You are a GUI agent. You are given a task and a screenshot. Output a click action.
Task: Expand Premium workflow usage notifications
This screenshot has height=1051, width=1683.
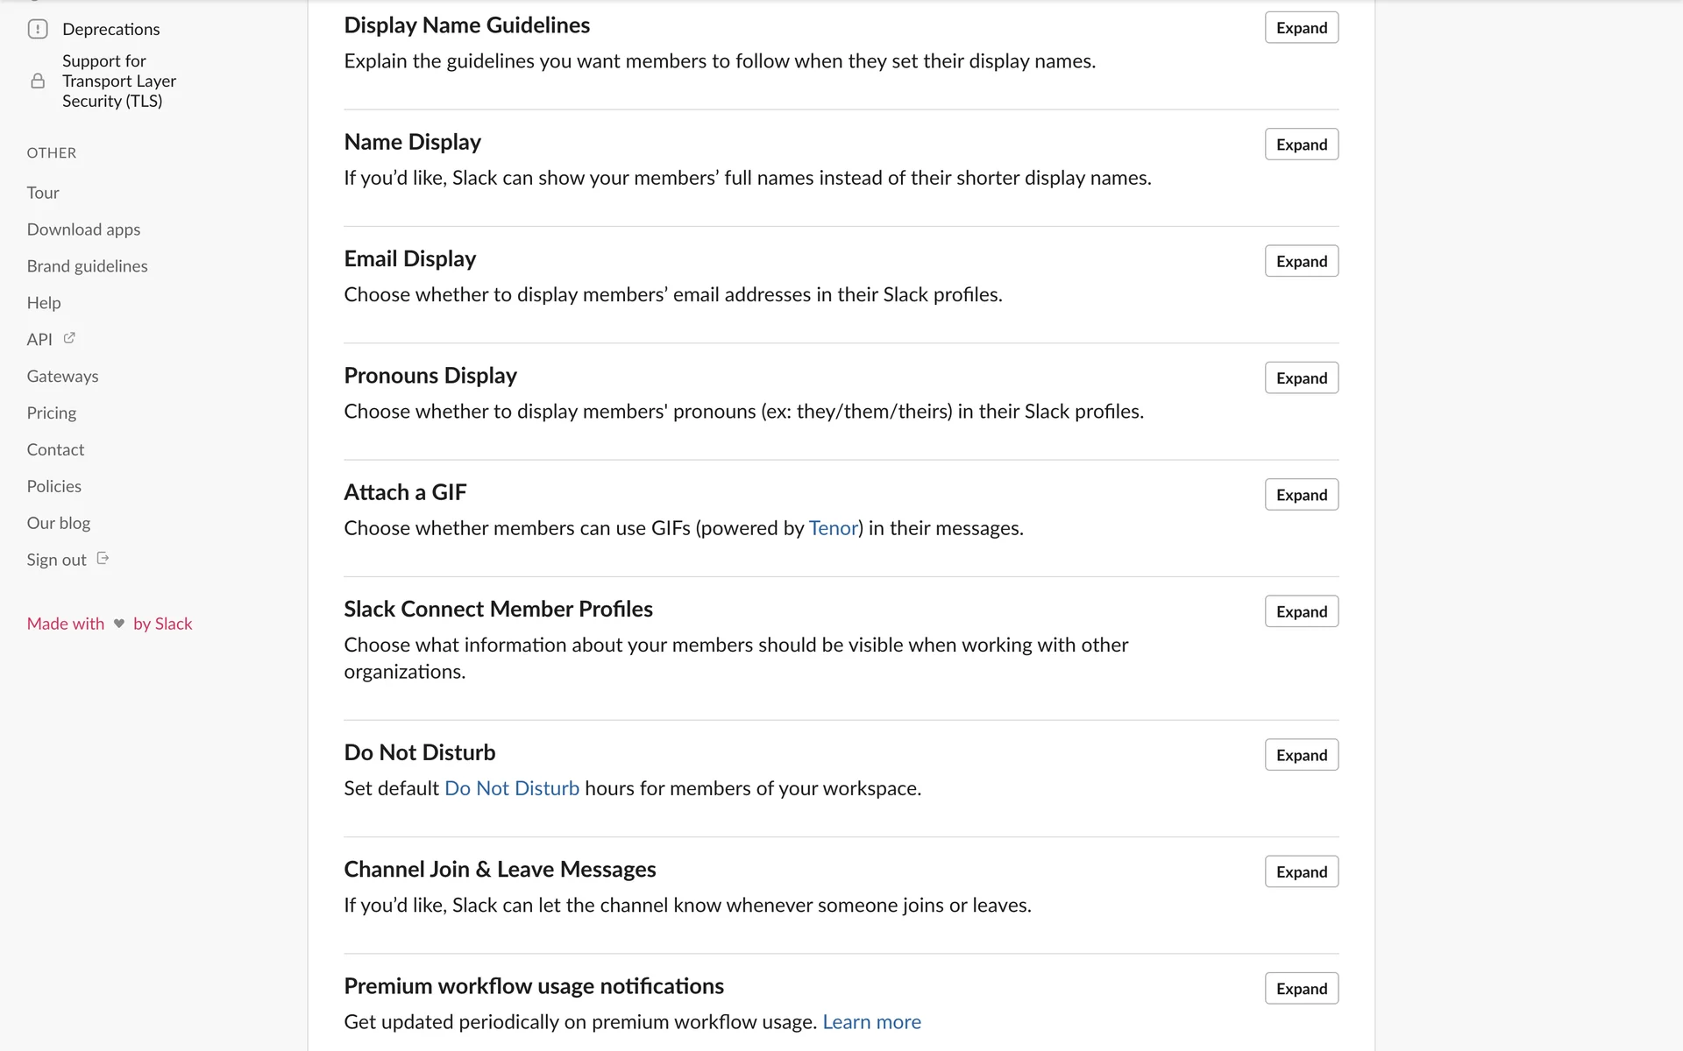click(1301, 989)
